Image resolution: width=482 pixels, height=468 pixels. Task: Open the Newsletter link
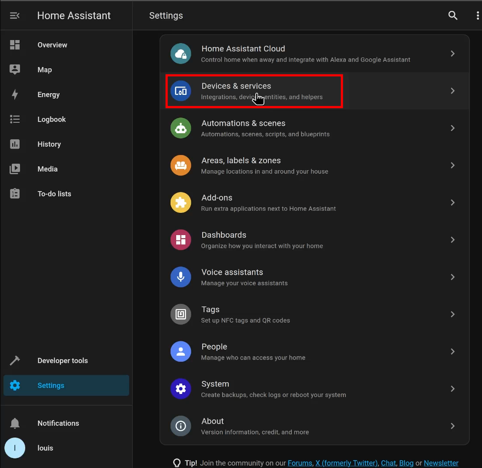click(x=441, y=463)
